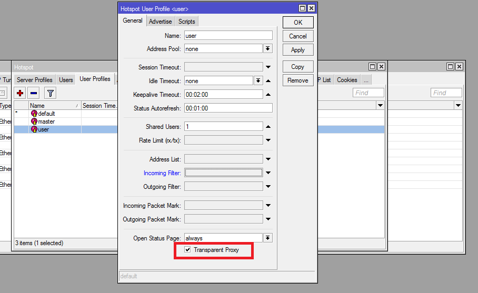Sort by the Session Time column header

[x=99, y=106]
